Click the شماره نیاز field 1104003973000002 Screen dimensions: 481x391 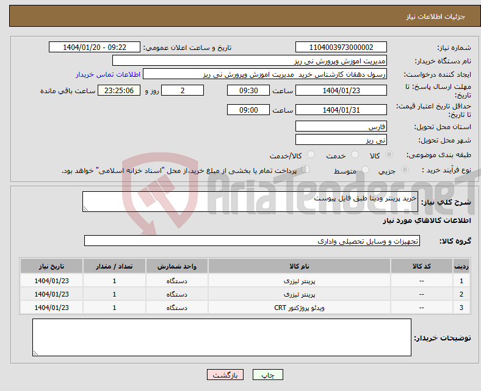(341, 47)
